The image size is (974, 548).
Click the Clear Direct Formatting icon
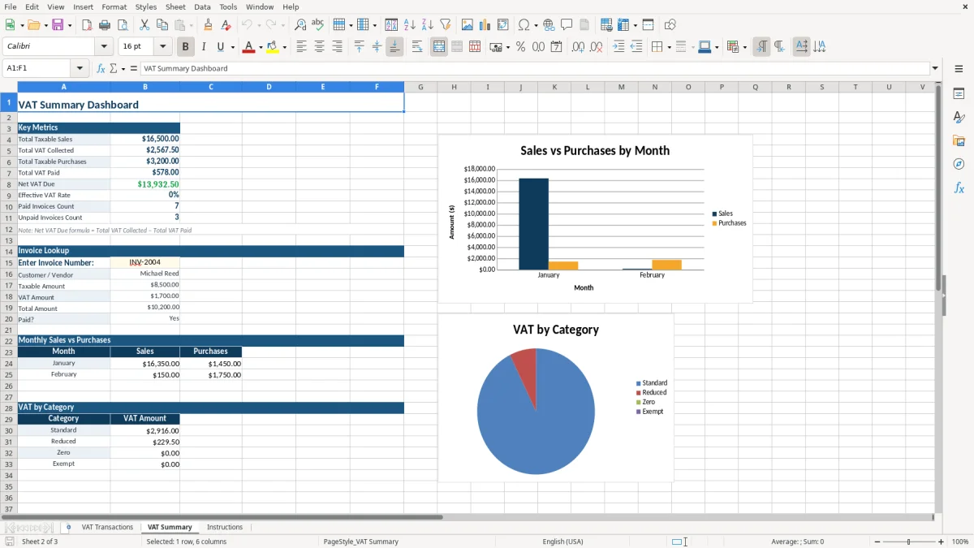click(x=226, y=25)
